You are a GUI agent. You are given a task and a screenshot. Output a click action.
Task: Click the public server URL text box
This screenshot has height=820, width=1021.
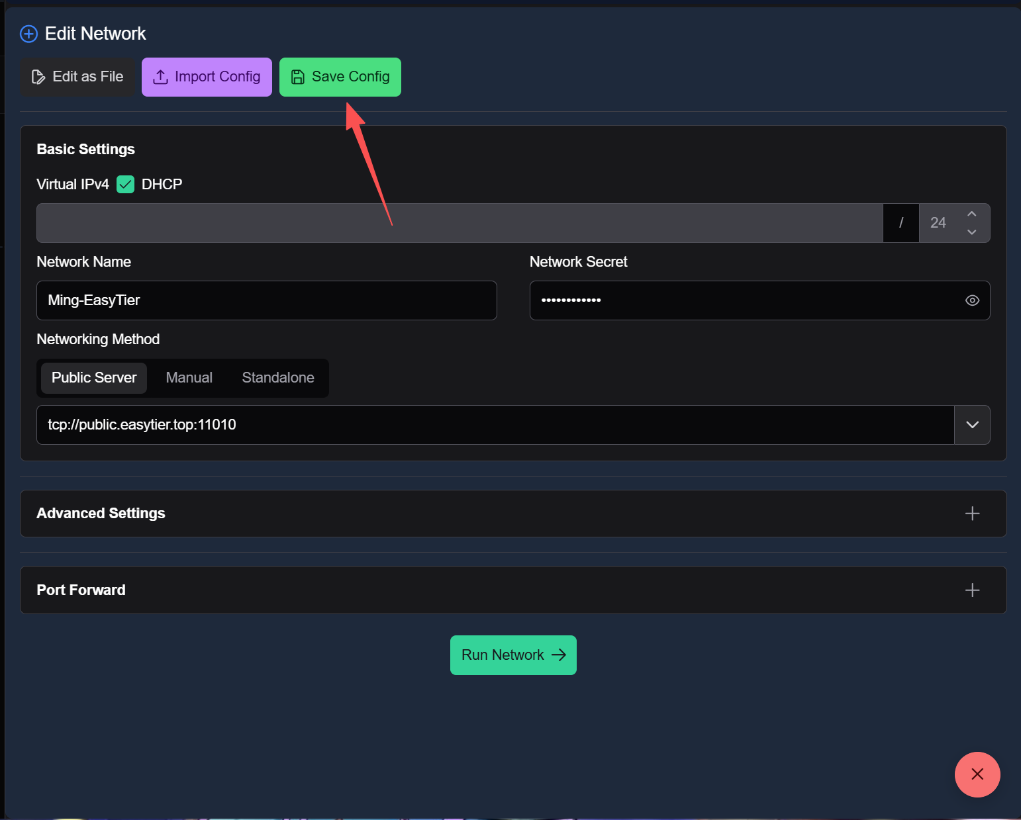click(494, 425)
